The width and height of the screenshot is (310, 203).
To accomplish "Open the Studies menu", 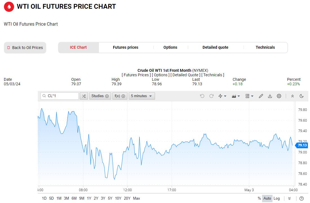I will 100,96.
